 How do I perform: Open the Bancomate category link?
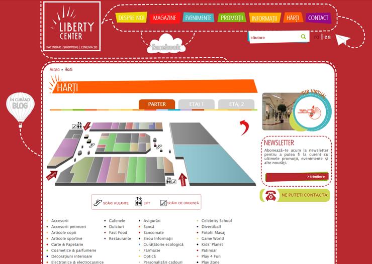pos(153,232)
